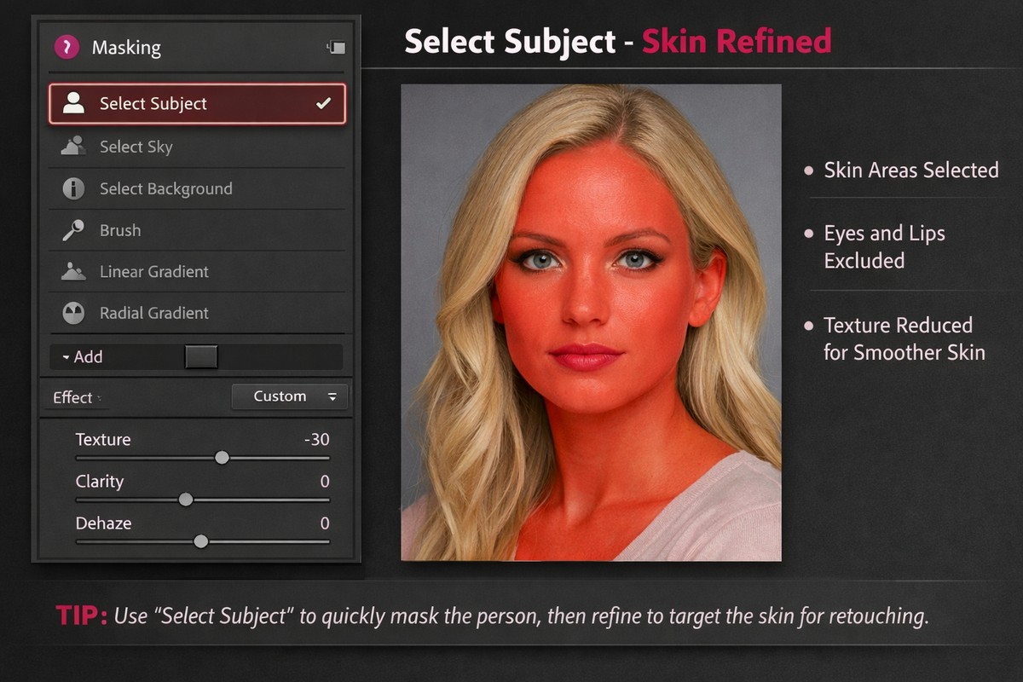Click the masked portrait preview image
The height and width of the screenshot is (682, 1023).
(590, 321)
